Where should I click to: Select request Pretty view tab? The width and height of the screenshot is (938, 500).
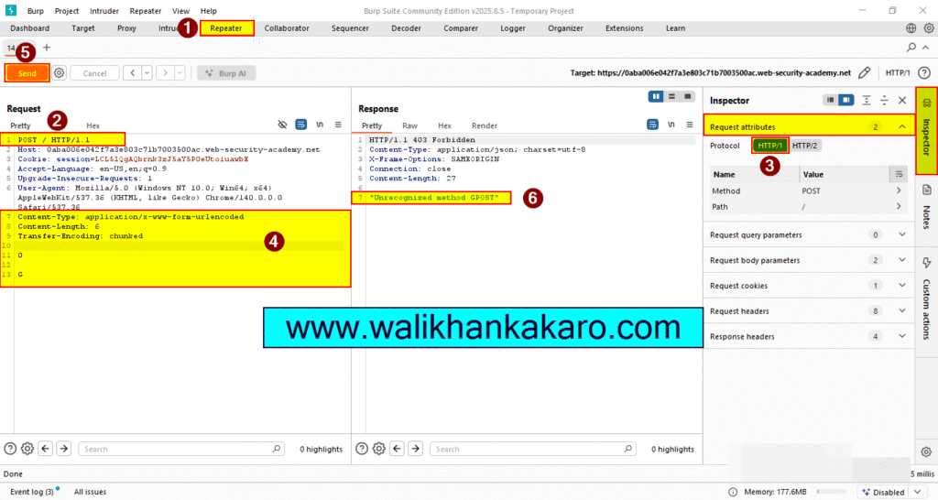pos(20,125)
